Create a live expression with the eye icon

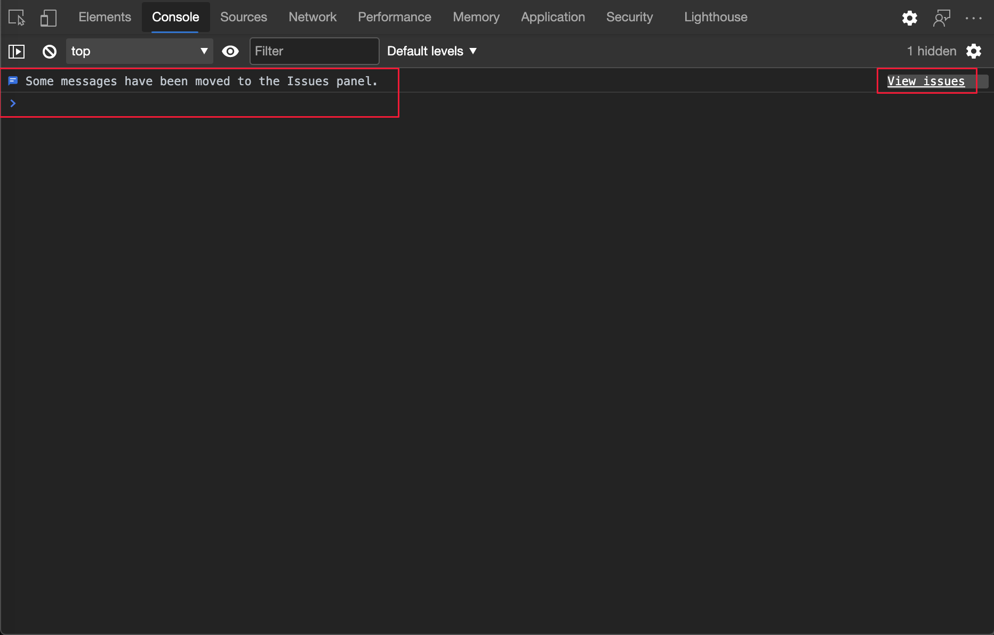click(x=230, y=51)
